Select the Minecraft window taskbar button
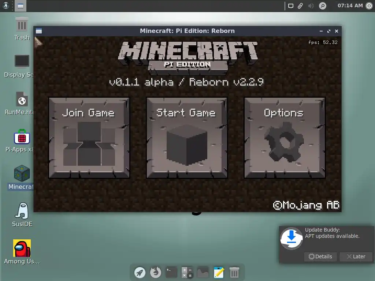Viewport: 375px width, 281px height. (21, 6)
